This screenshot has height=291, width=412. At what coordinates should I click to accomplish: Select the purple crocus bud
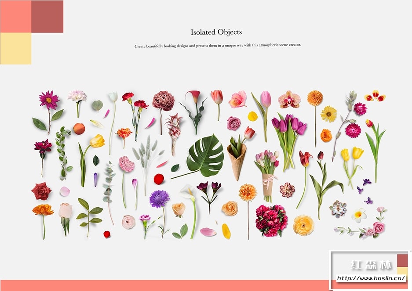(95, 180)
